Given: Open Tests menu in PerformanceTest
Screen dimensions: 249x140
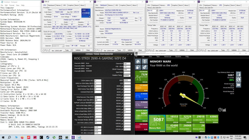Looking at the screenshot, I should point(158,57).
